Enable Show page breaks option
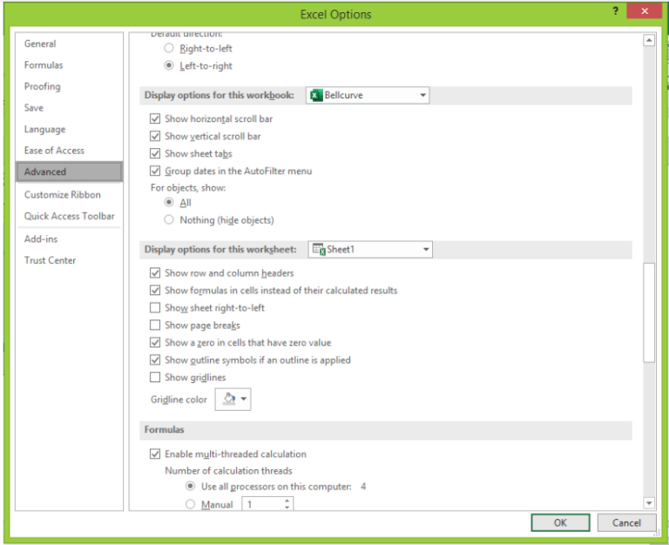Image resolution: width=669 pixels, height=545 pixels. tap(155, 325)
